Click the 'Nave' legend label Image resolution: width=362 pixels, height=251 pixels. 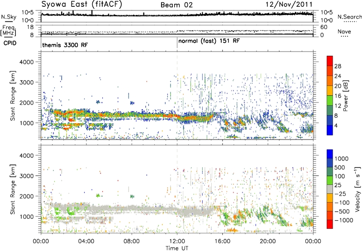[344, 31]
